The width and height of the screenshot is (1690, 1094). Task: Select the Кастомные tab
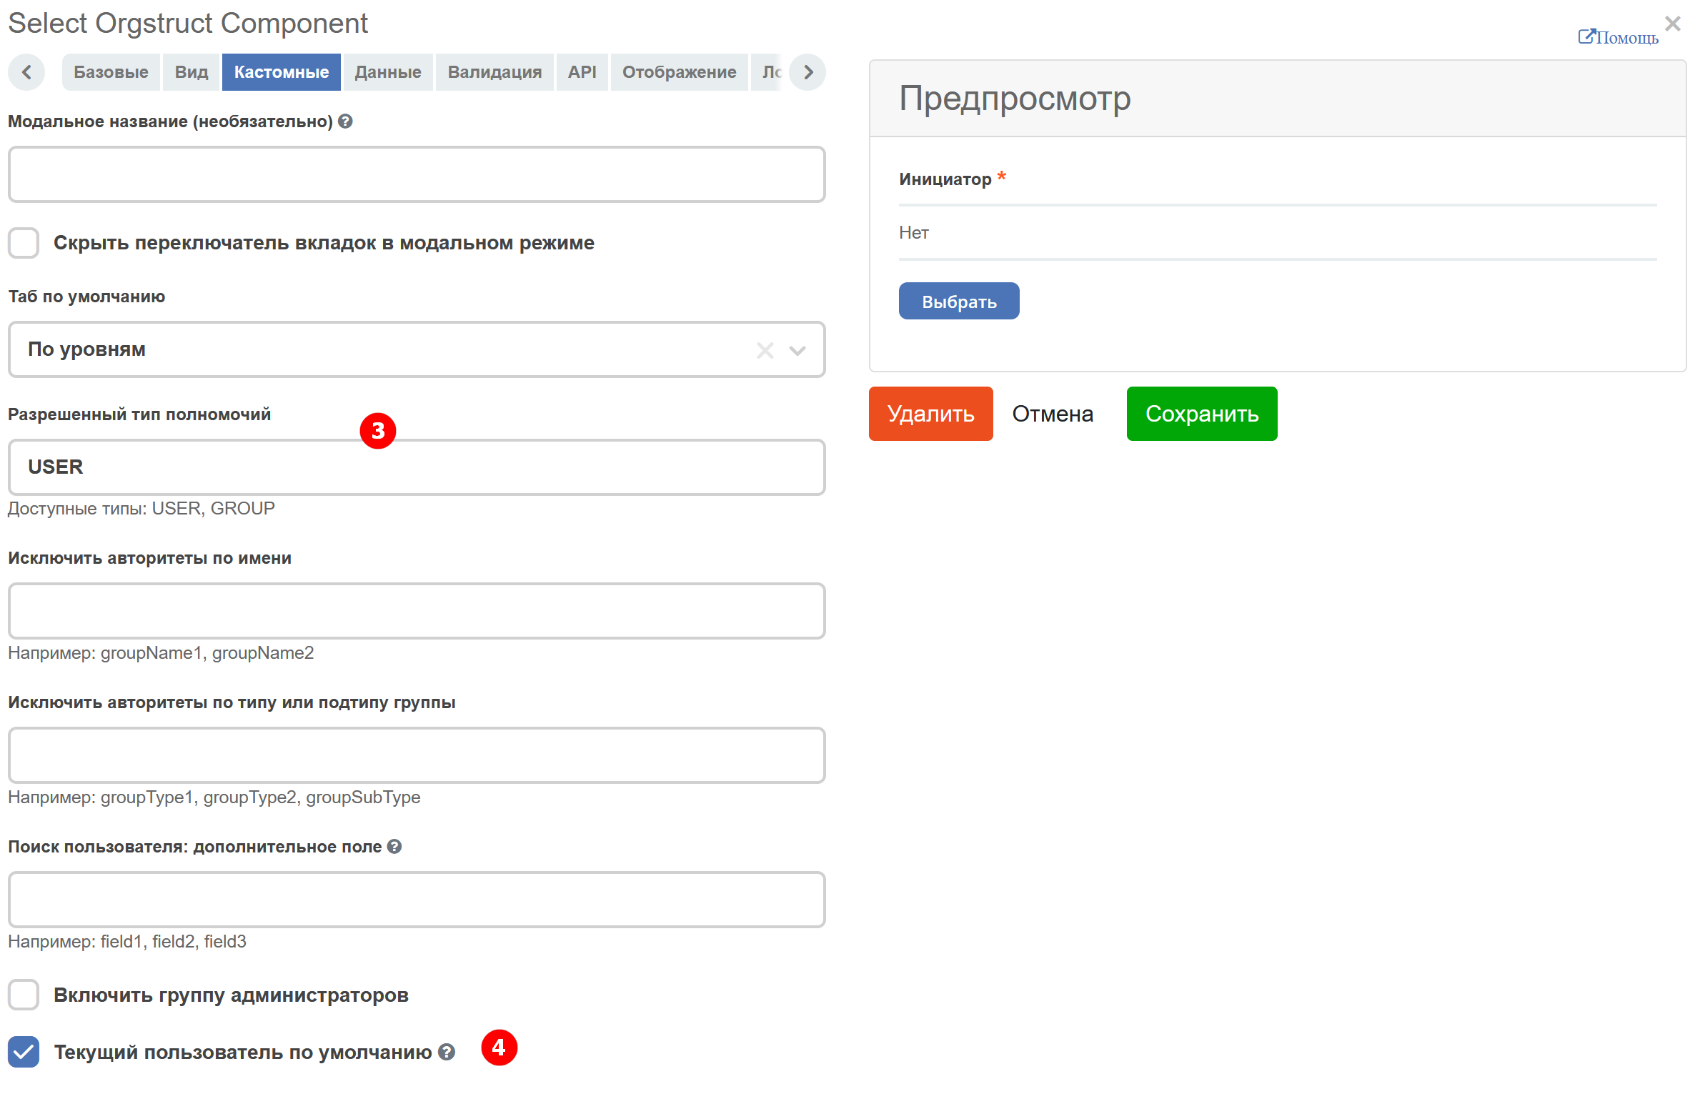[x=282, y=72]
